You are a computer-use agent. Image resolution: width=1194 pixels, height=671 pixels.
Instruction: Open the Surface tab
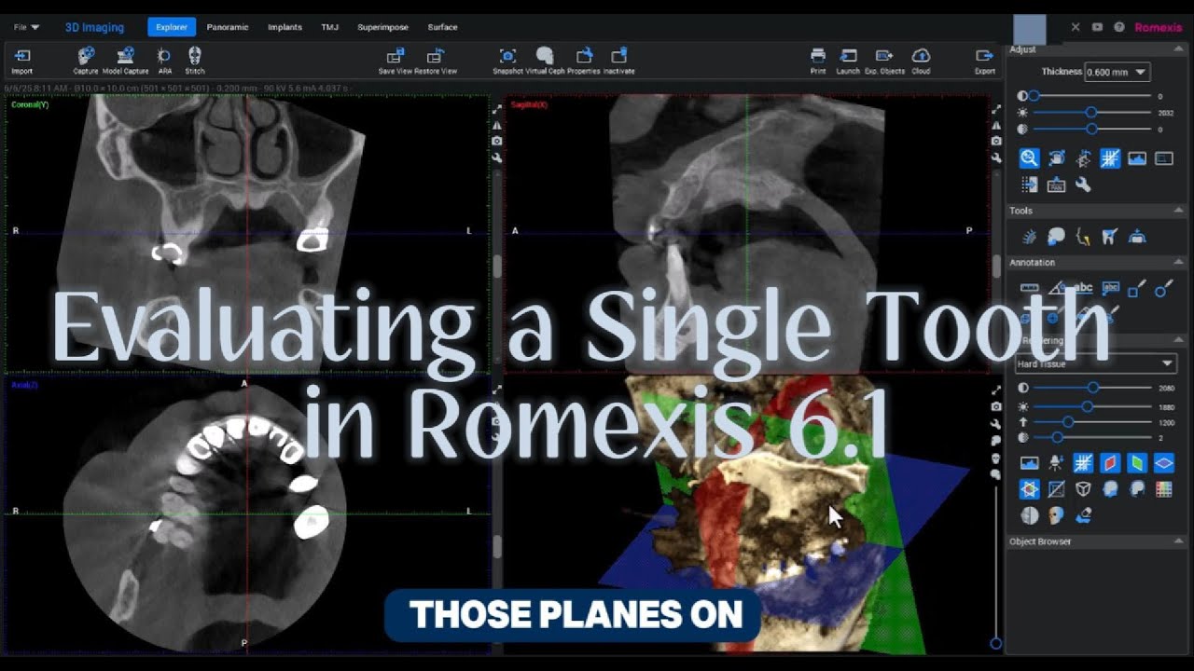point(442,27)
